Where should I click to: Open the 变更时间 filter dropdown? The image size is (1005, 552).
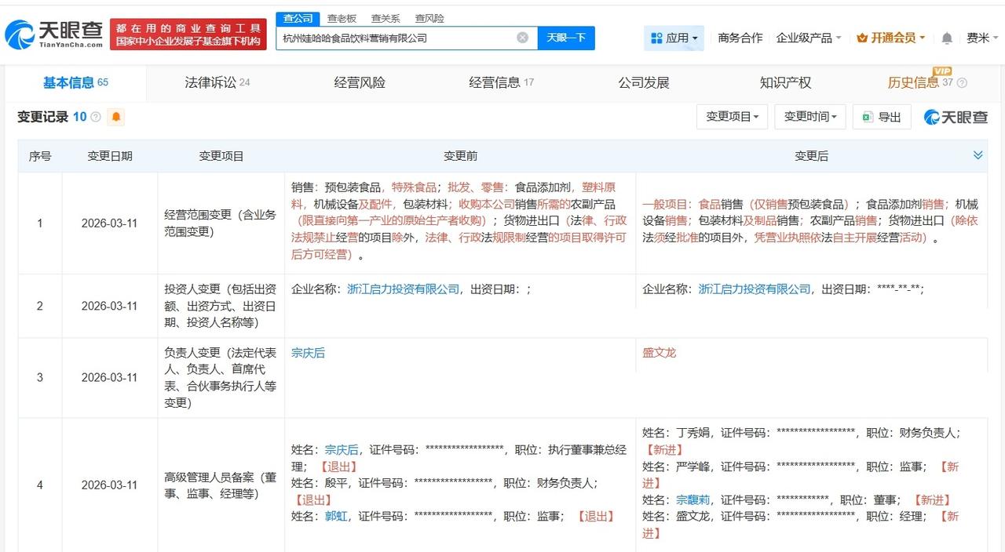click(810, 116)
